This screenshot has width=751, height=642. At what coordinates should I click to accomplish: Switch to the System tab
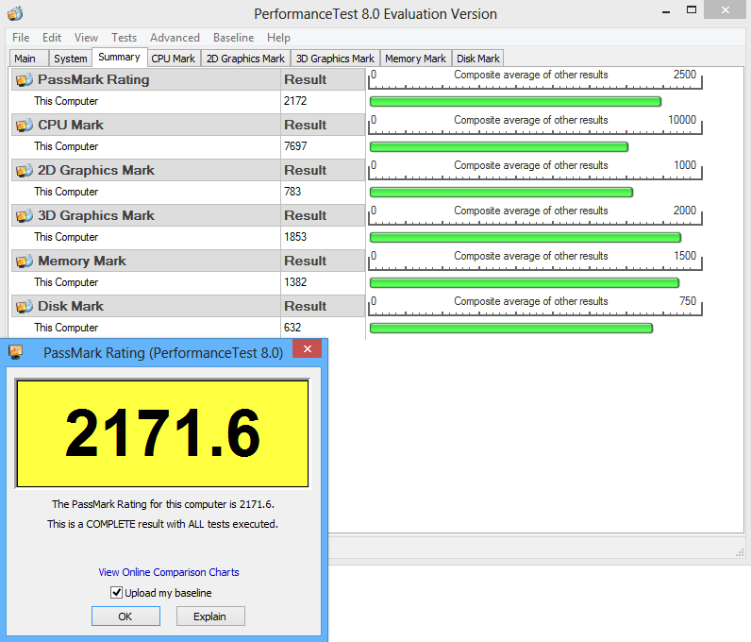(71, 59)
